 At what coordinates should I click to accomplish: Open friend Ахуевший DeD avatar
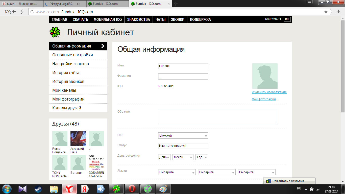coord(78,139)
